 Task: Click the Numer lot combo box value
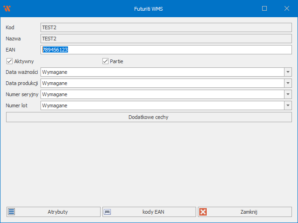click(163, 105)
